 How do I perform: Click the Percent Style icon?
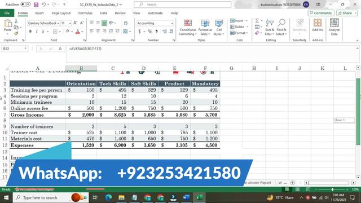click(x=150, y=32)
